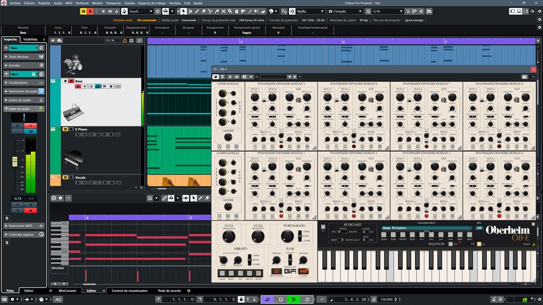Select the Mute X tool
The height and width of the screenshot is (305, 543).
point(224,11)
